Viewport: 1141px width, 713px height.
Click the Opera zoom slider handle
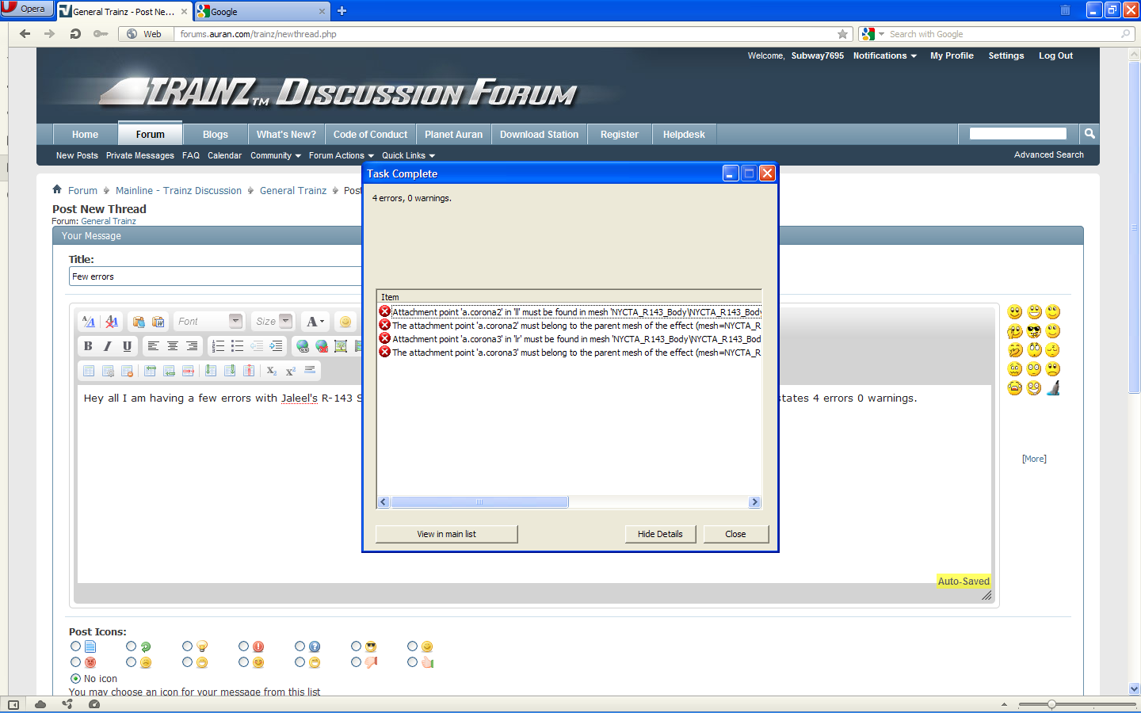pyautogui.click(x=1051, y=704)
